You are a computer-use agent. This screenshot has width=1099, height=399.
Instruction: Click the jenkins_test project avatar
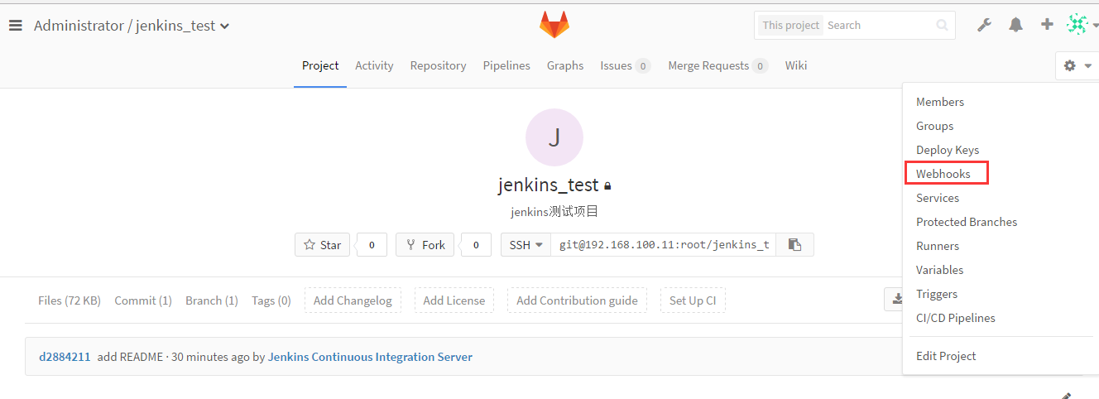[x=554, y=137]
